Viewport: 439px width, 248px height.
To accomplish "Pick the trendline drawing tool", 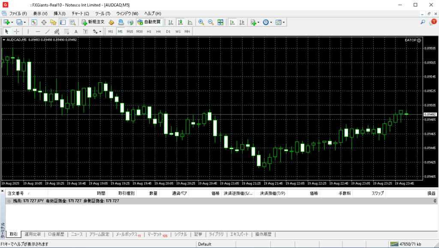I will click(47, 31).
